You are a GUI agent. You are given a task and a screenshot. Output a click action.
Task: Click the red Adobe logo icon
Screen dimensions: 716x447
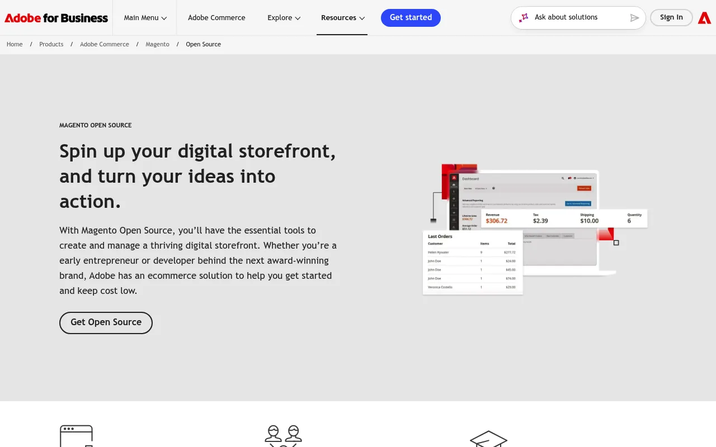pyautogui.click(x=704, y=18)
